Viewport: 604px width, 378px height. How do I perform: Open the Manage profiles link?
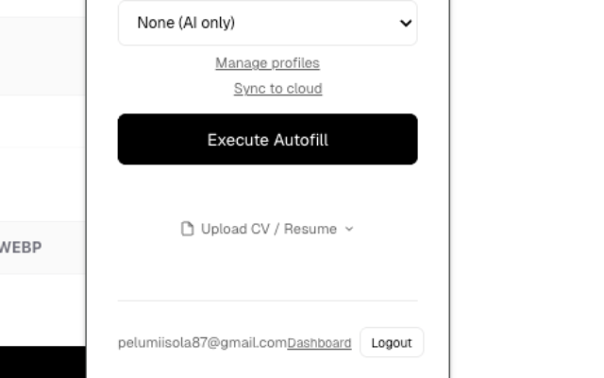point(267,63)
